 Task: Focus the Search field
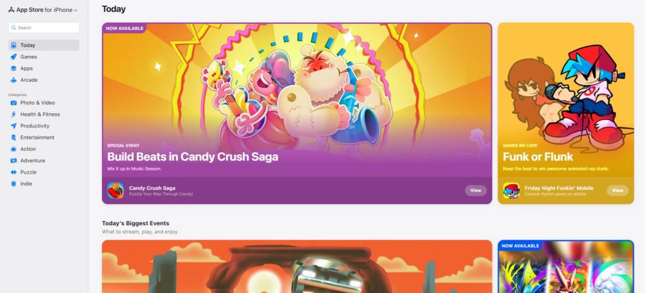click(x=43, y=28)
